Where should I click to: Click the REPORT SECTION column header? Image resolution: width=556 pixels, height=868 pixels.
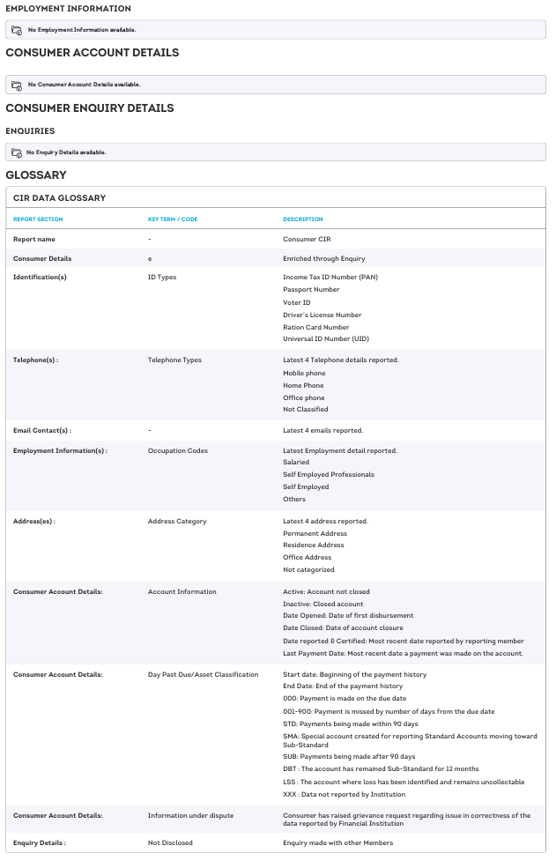(x=38, y=219)
